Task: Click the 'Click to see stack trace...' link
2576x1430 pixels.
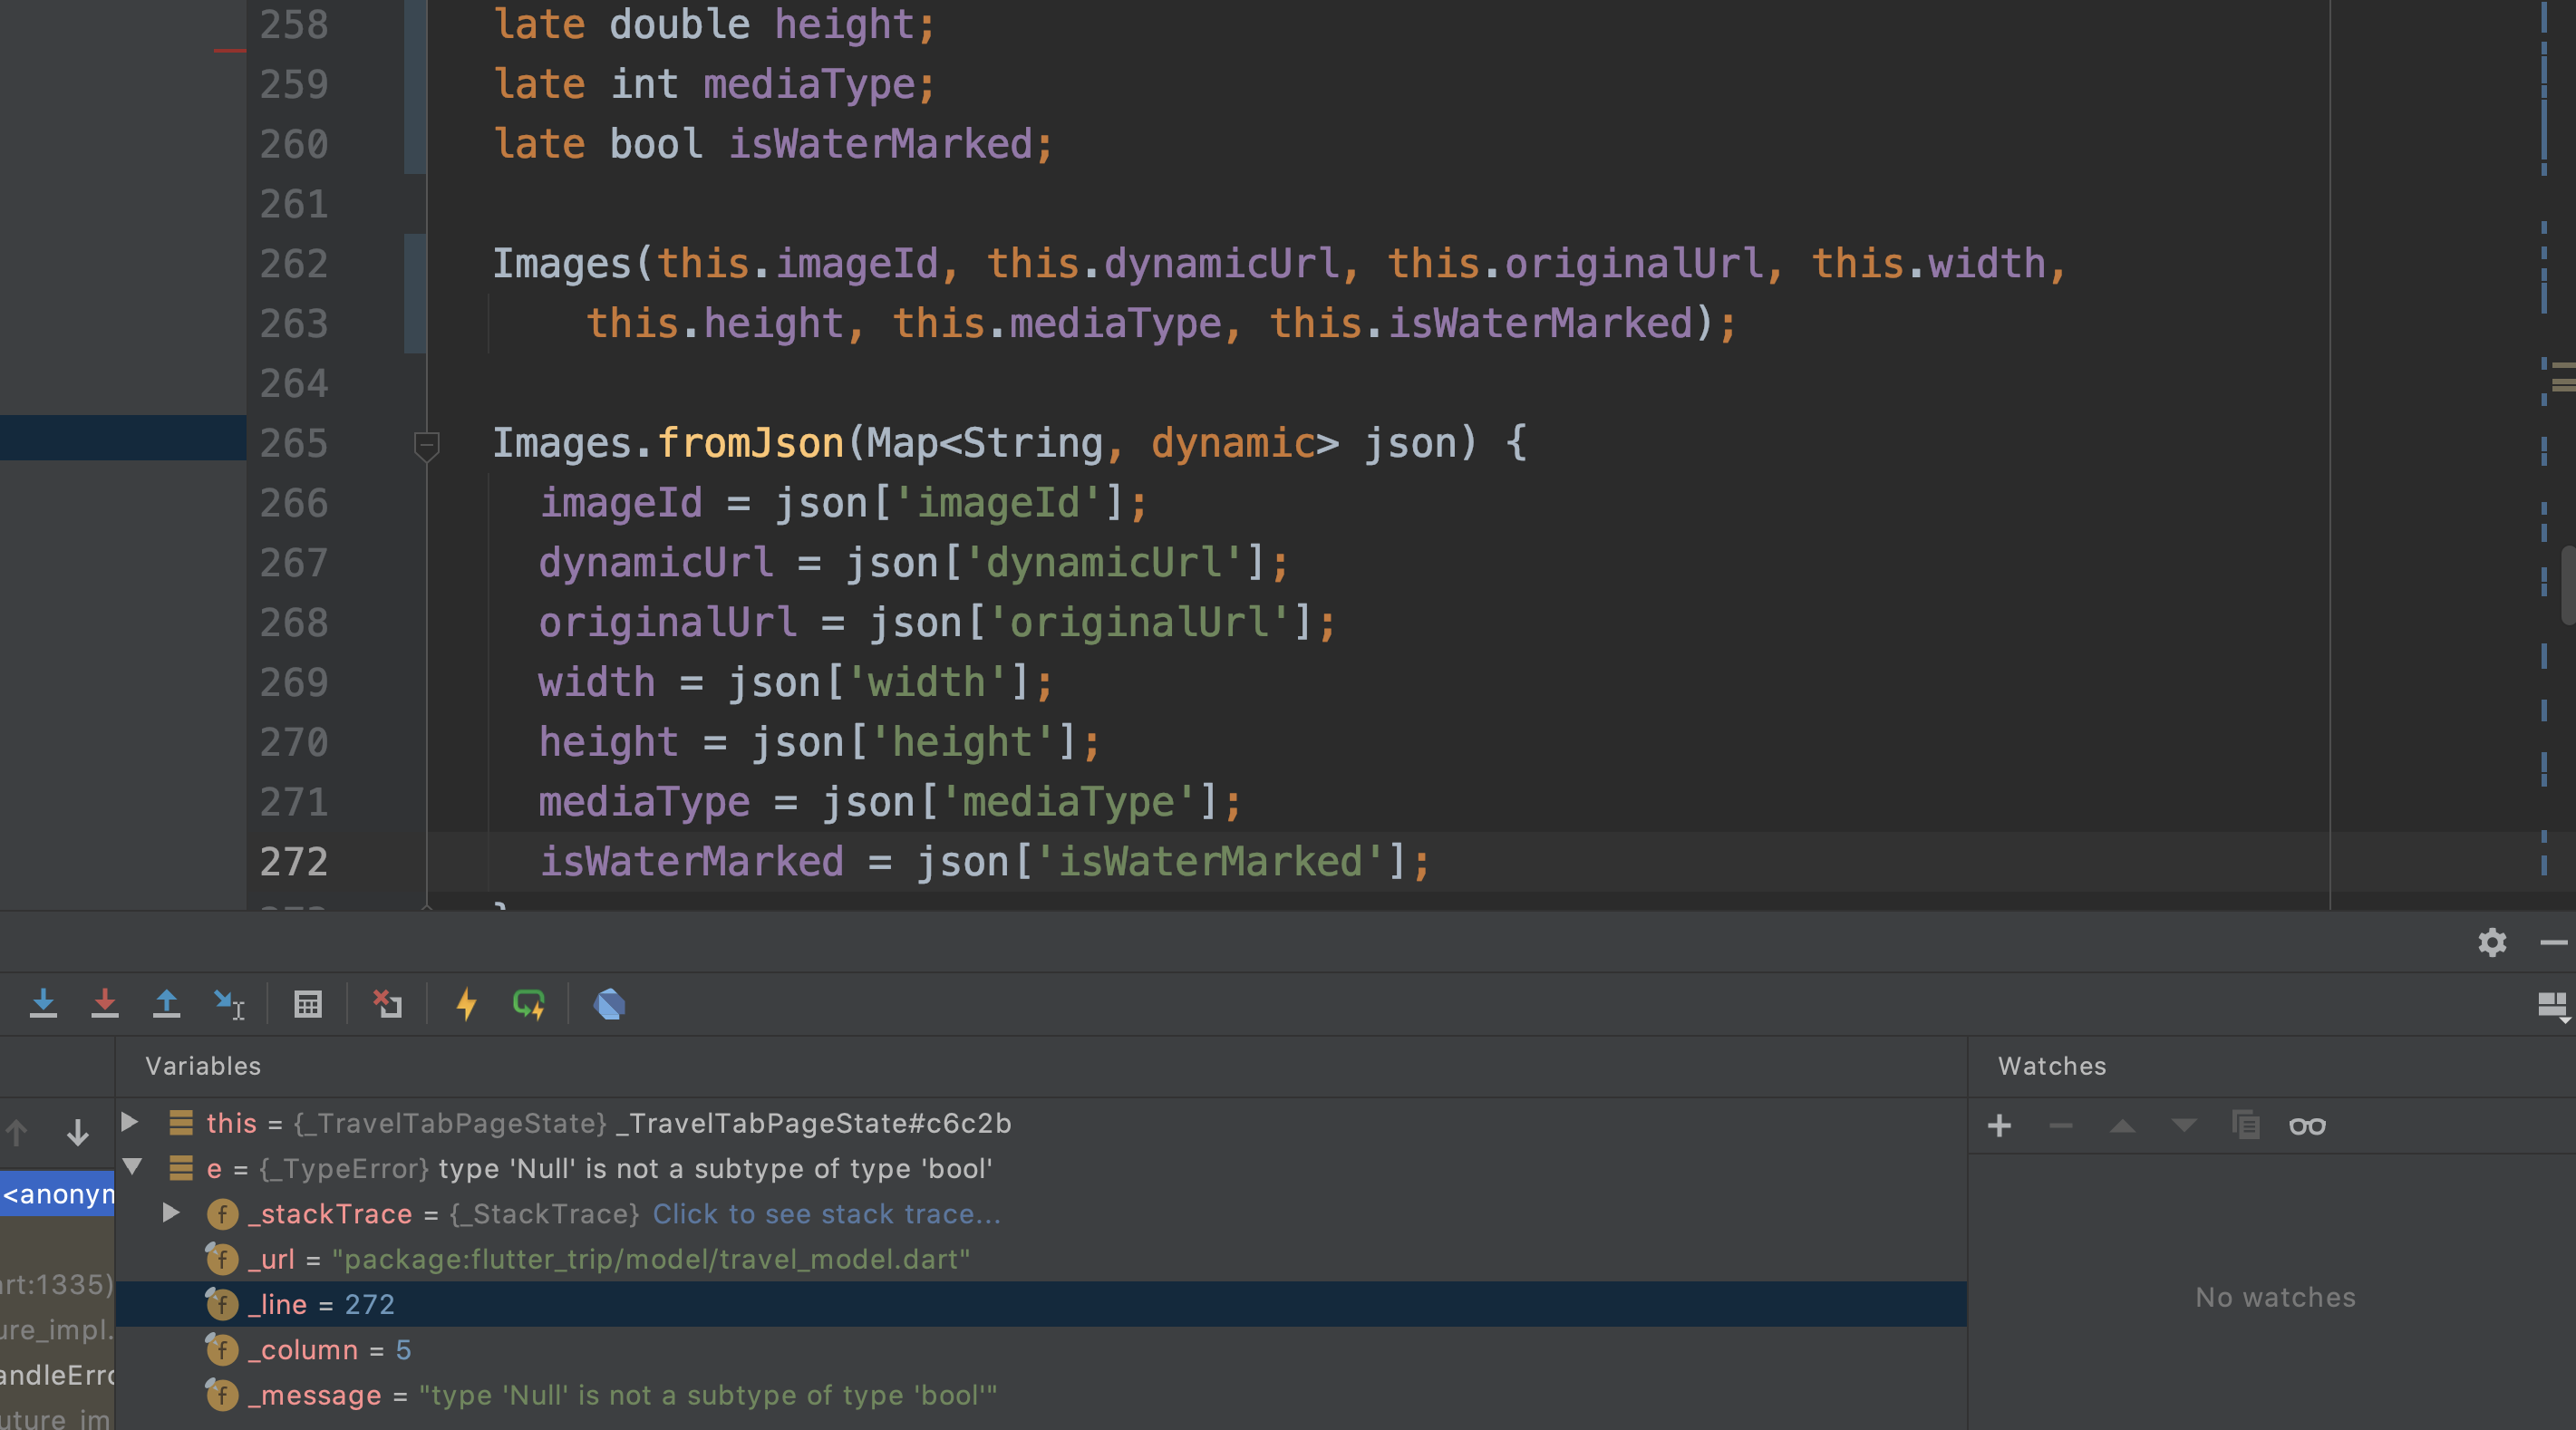Action: coord(826,1214)
